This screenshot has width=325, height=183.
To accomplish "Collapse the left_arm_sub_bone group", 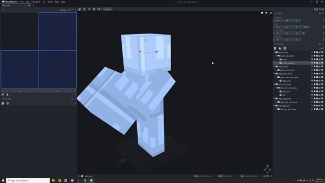I will point(276,88).
